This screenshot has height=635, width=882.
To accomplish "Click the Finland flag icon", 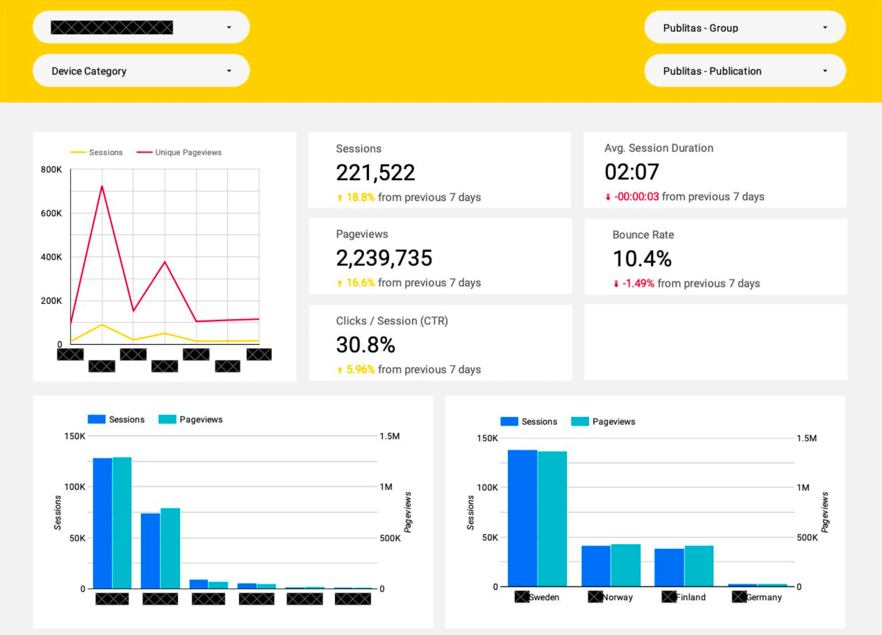I will coord(668,597).
